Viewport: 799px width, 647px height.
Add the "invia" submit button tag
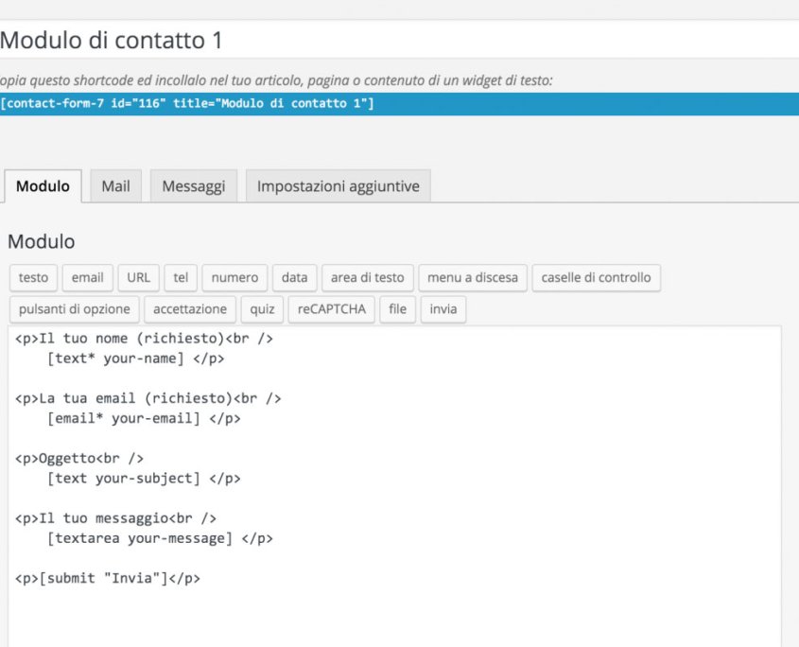(443, 308)
